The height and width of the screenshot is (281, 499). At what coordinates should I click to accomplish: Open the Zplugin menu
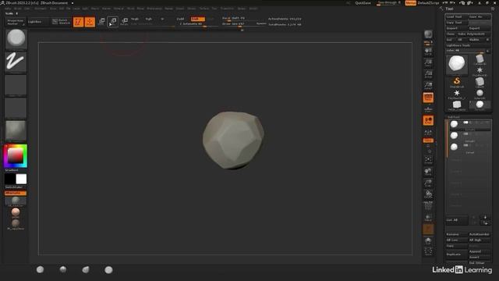[242, 9]
